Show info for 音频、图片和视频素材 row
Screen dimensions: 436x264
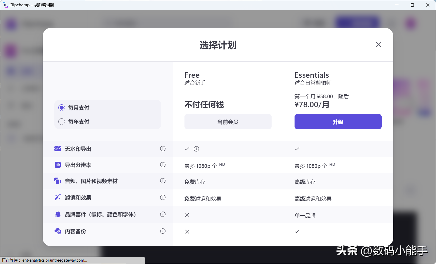tap(163, 181)
